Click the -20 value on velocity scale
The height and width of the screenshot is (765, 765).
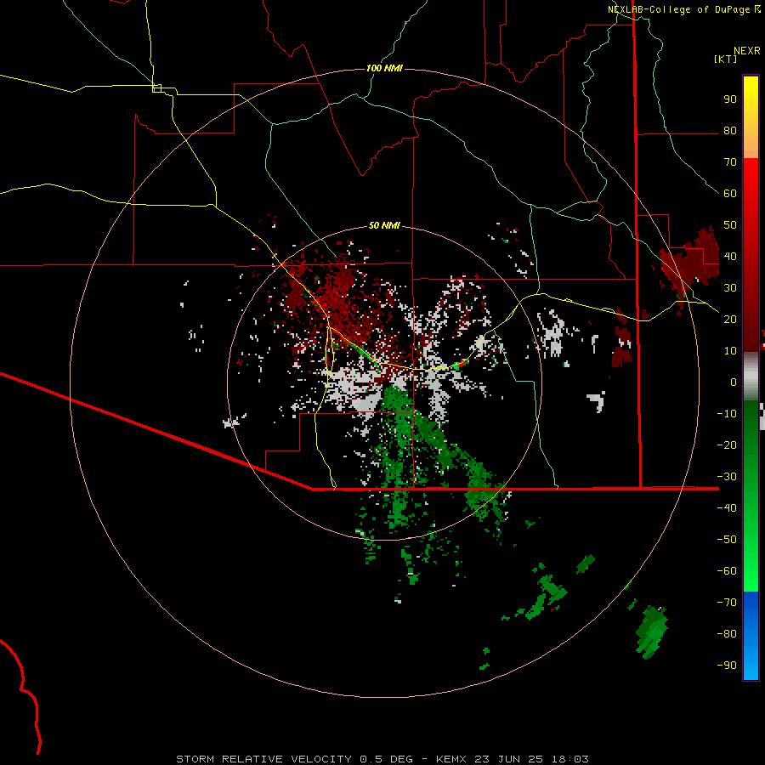(727, 445)
